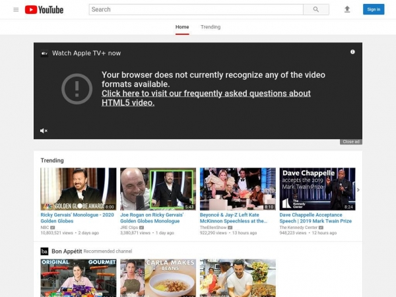The width and height of the screenshot is (396, 297).
Task: Open the Carla Makes Beans thumbnail
Action: (158, 278)
